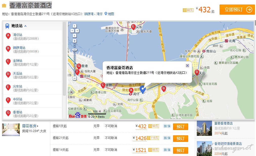Zoom out the map with minus button

point(75,78)
